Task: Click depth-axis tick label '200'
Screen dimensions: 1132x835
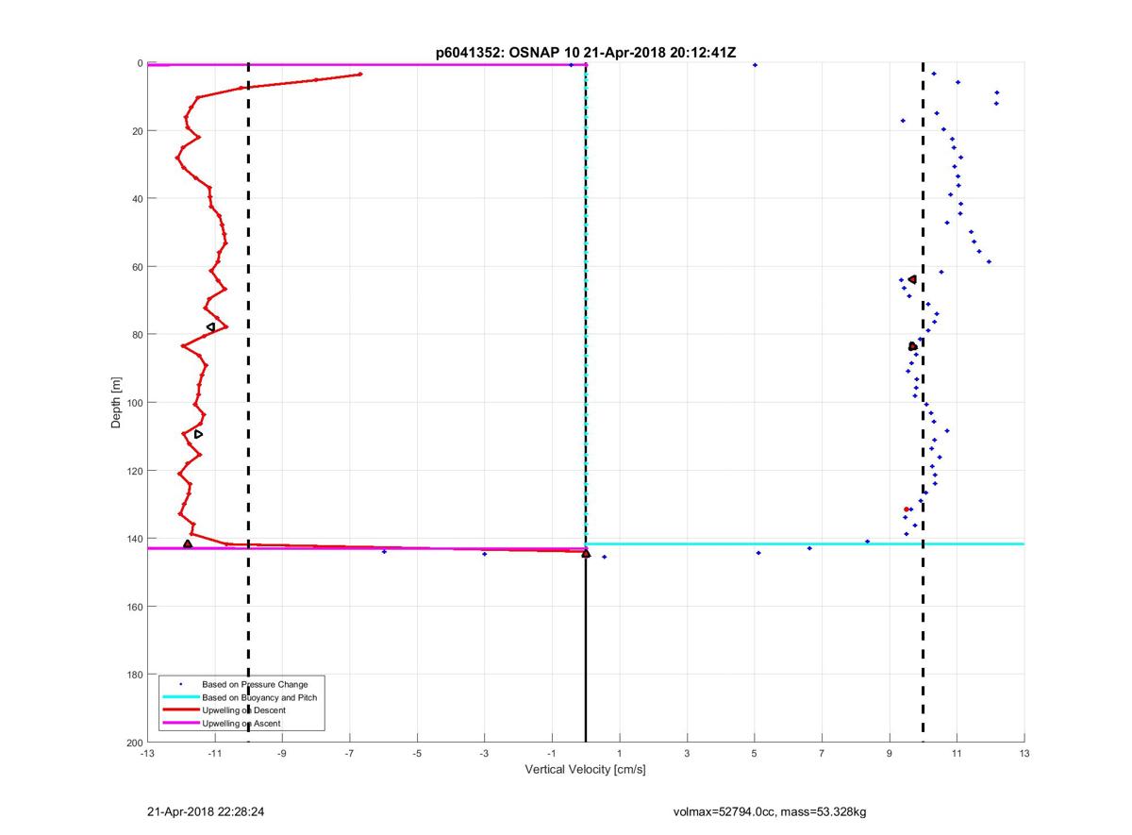Action: 134,742
